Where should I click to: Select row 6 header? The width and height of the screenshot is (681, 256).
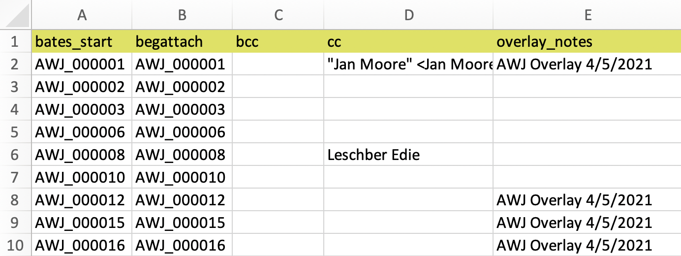(x=16, y=155)
